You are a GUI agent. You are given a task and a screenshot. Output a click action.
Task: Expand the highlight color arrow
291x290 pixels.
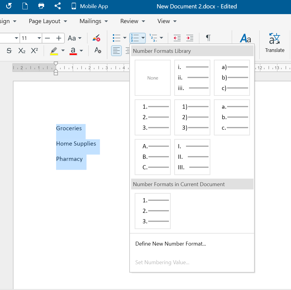[63, 50]
